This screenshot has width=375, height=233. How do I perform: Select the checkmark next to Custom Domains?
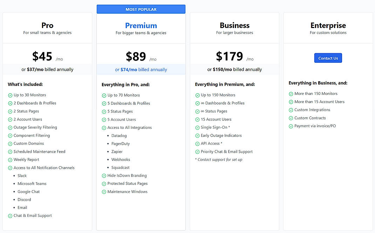[10, 143]
